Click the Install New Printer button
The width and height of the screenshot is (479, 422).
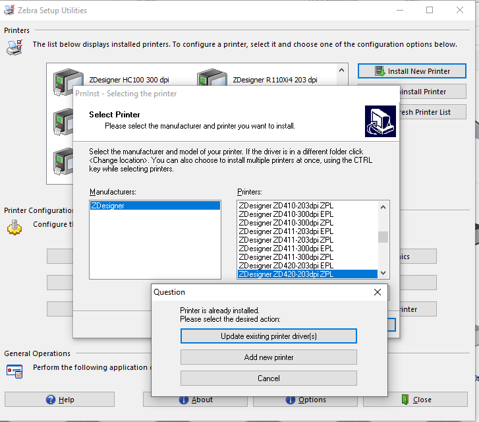click(x=412, y=71)
